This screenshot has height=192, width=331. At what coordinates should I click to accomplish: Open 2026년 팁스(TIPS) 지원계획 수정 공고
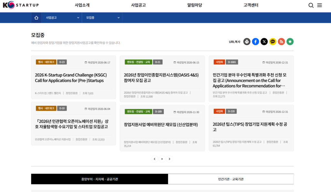[x=250, y=127]
